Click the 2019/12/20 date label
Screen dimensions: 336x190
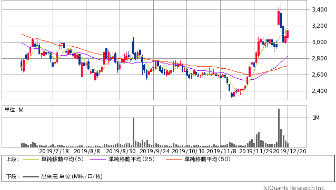tap(289, 151)
